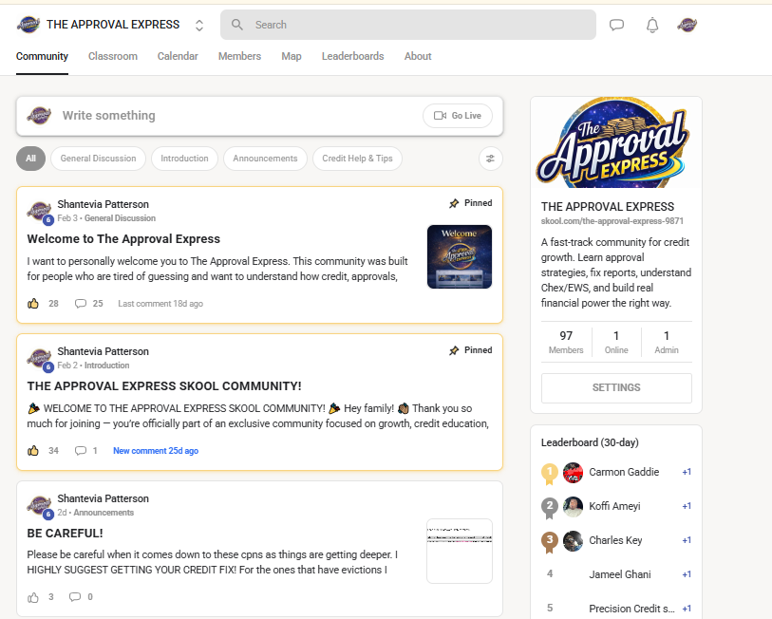Open comments on the Welcome post
Viewport: 772px width, 619px height.
(81, 304)
